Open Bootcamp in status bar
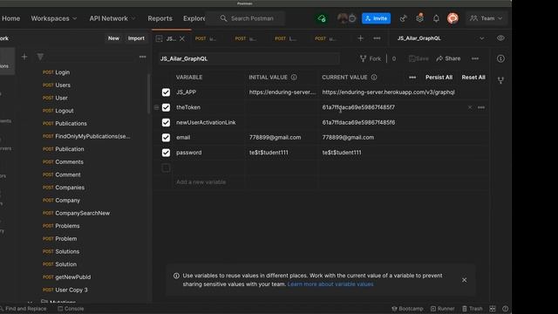The image size is (558, 314). coord(407,309)
